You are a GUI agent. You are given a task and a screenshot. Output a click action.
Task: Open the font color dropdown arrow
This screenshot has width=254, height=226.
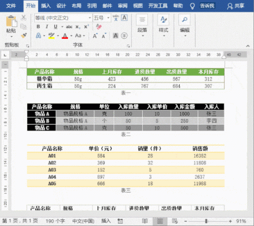click(x=71, y=36)
